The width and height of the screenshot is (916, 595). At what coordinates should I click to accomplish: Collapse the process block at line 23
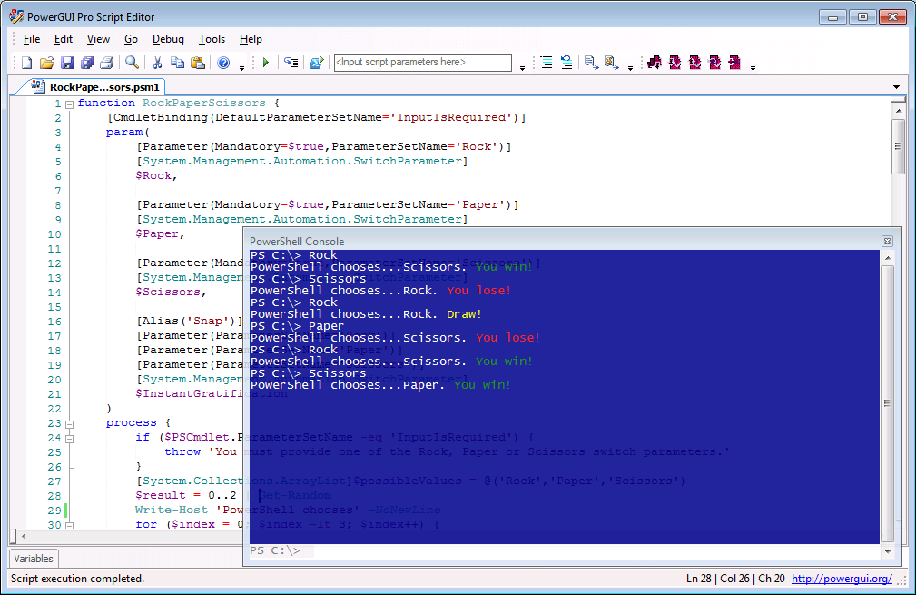point(70,423)
